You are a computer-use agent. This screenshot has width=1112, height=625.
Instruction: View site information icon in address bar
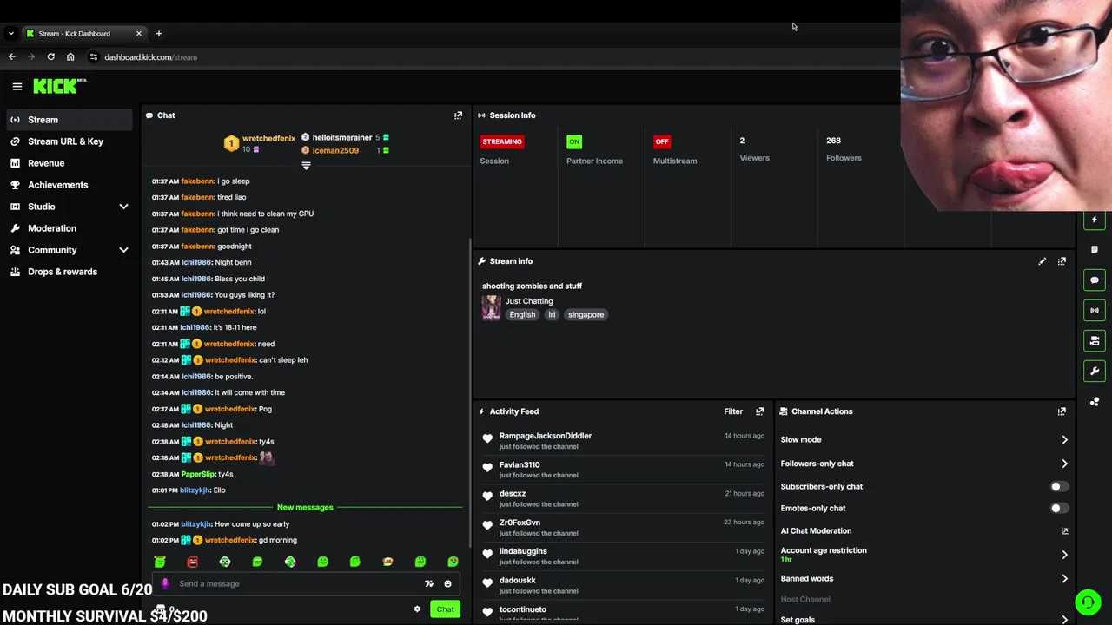(x=94, y=56)
